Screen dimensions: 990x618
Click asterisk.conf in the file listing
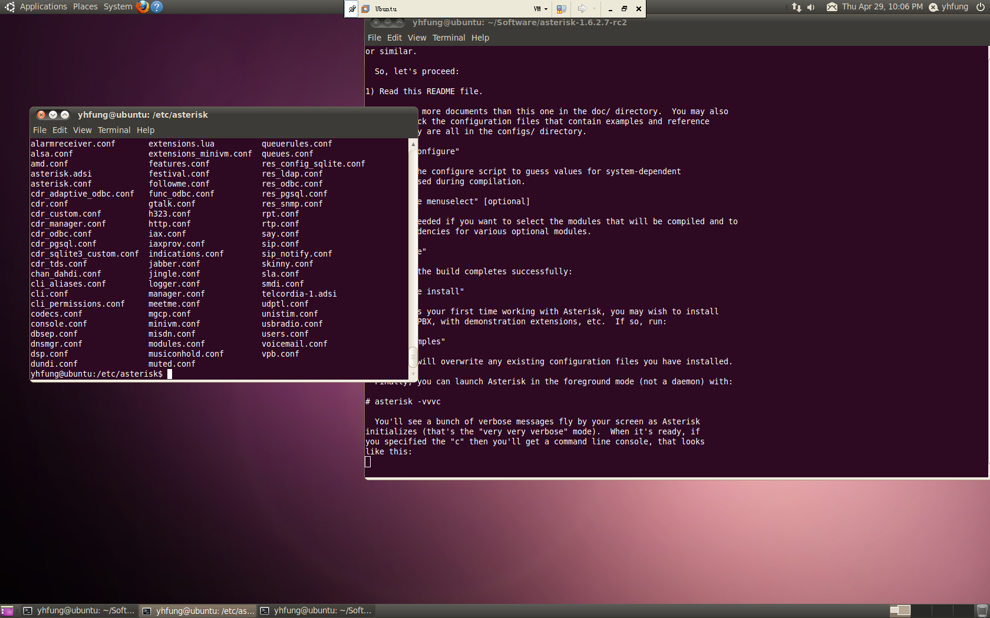61,184
